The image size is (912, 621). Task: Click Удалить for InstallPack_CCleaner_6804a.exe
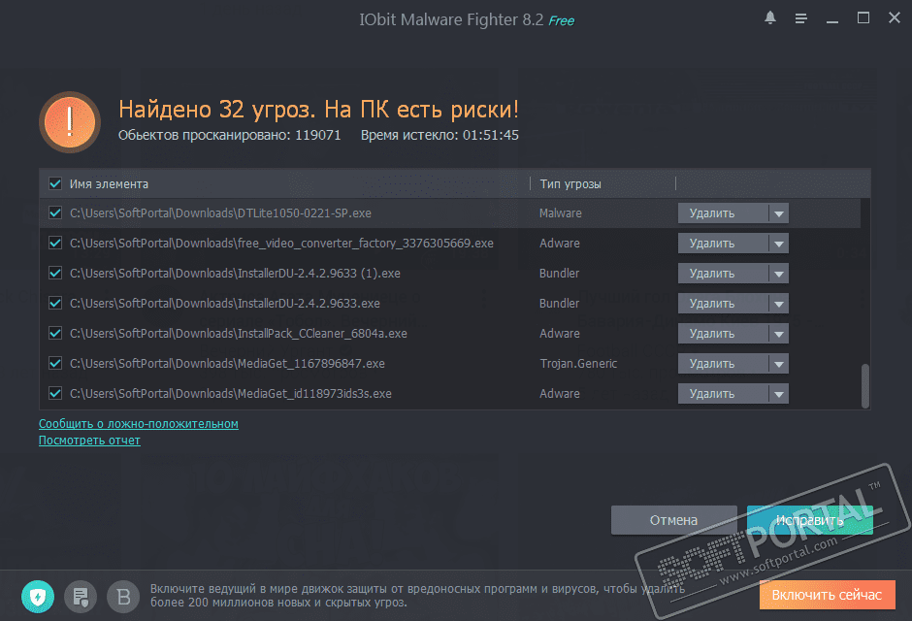point(723,334)
